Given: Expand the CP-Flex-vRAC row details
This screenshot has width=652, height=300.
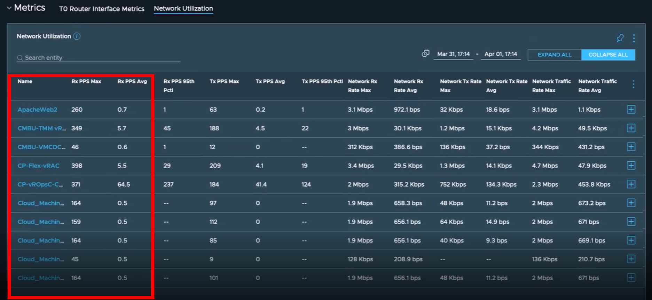Looking at the screenshot, I should tap(631, 165).
